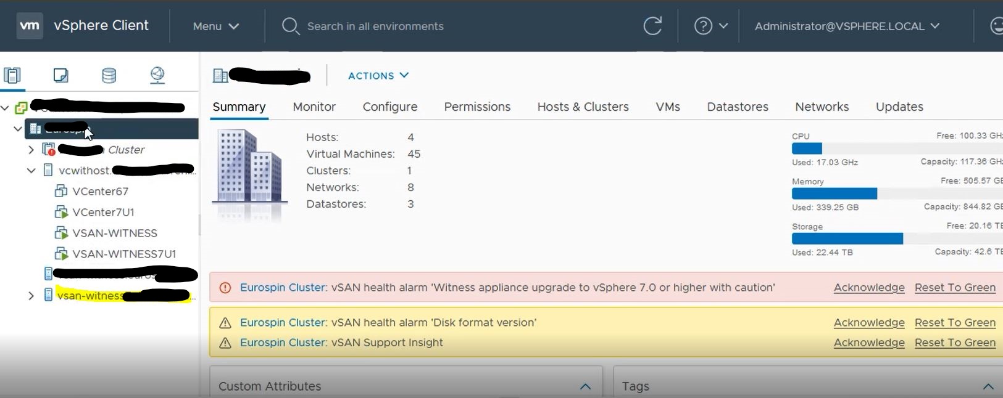Click the VSAN-WITNESS7U1 virtual machine icon
Image resolution: width=1003 pixels, height=398 pixels.
(x=61, y=254)
